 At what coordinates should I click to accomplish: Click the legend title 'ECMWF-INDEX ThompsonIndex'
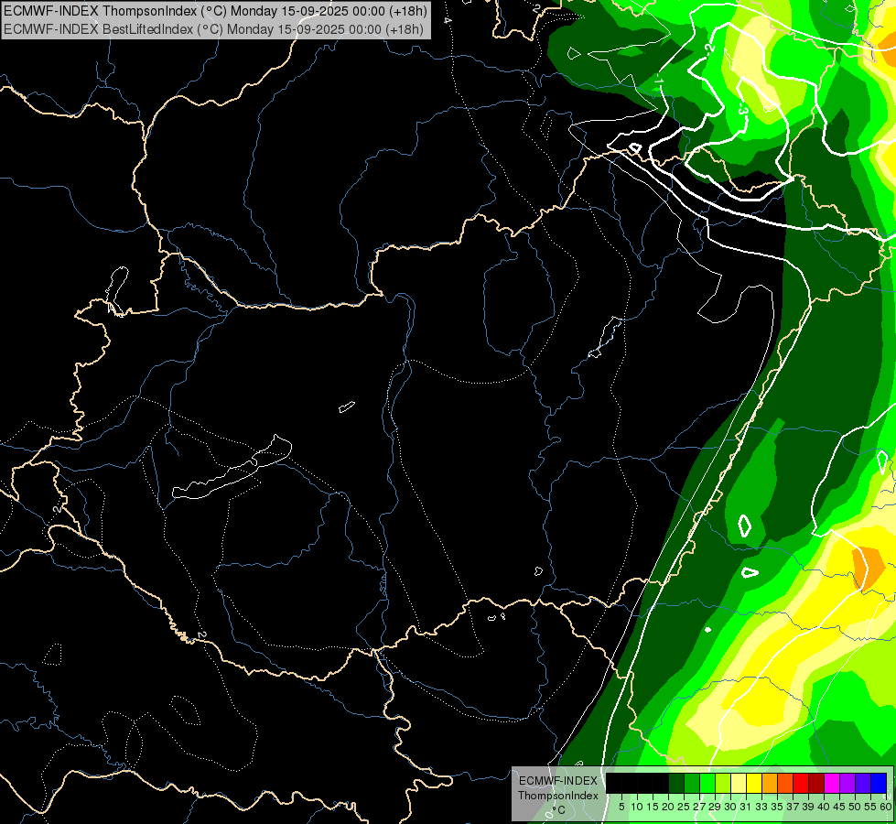click(558, 788)
